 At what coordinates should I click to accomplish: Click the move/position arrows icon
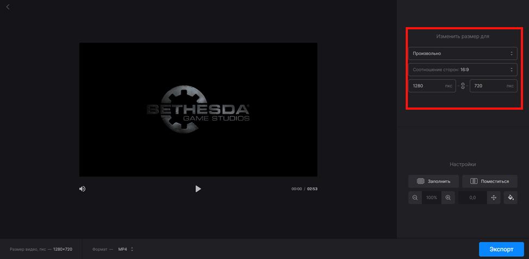[x=494, y=198]
